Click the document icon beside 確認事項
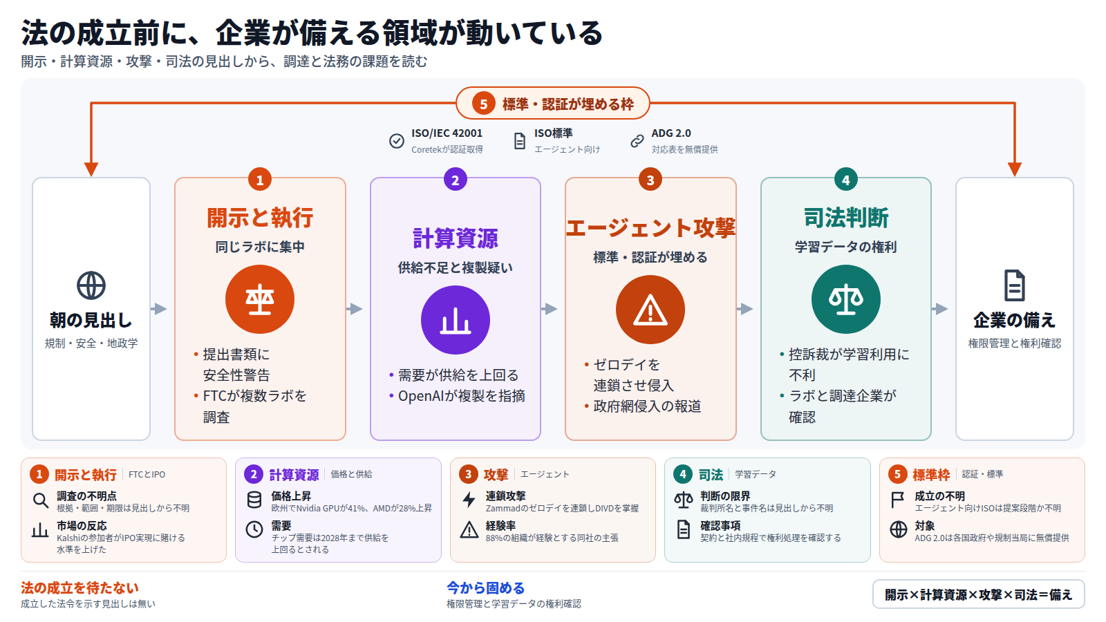Image resolution: width=1106 pixels, height=622 pixels. pyautogui.click(x=684, y=530)
